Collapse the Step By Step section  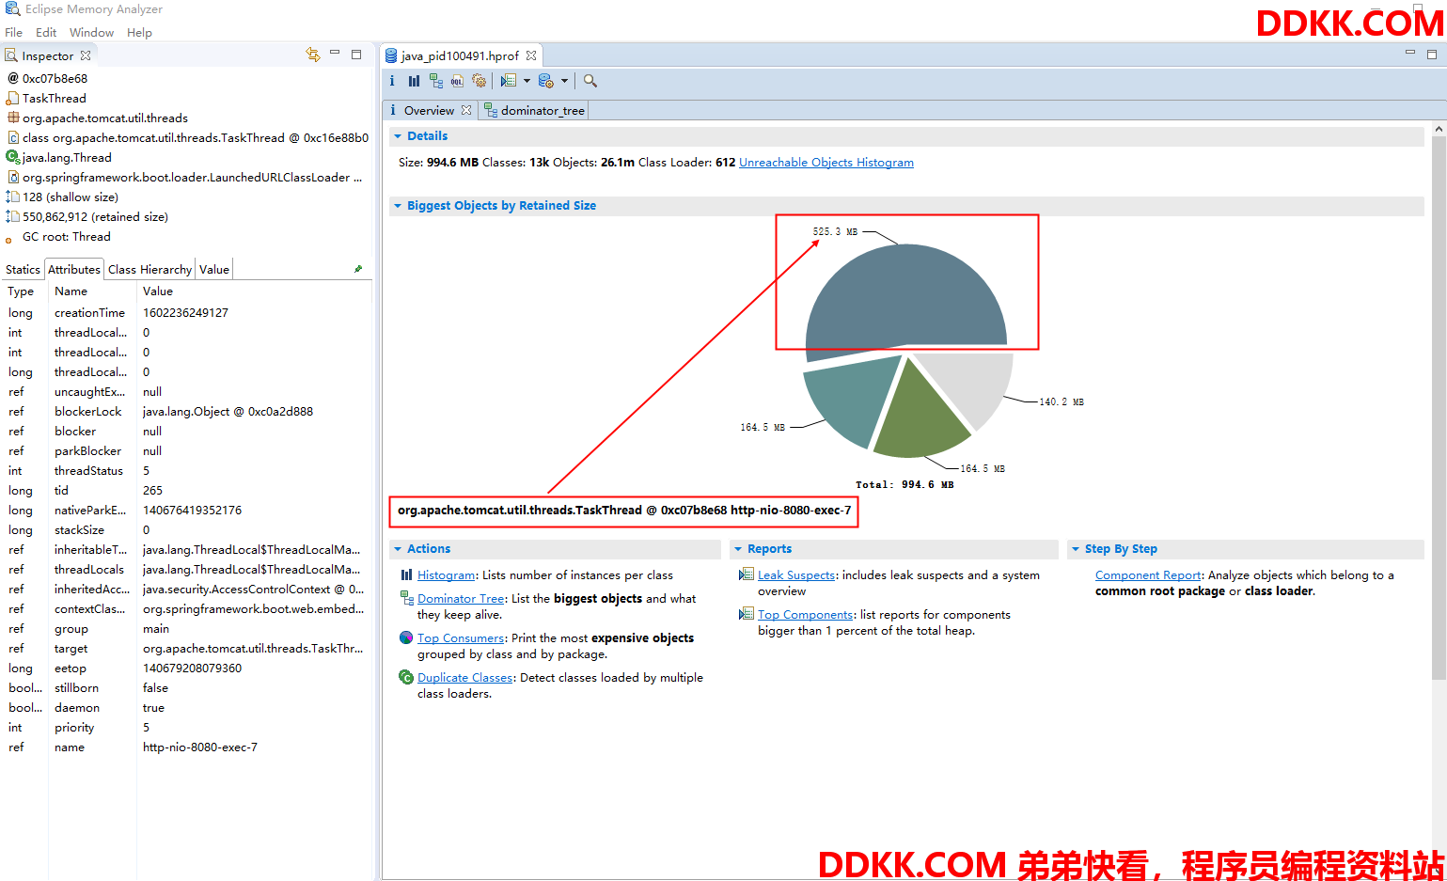(x=1076, y=549)
